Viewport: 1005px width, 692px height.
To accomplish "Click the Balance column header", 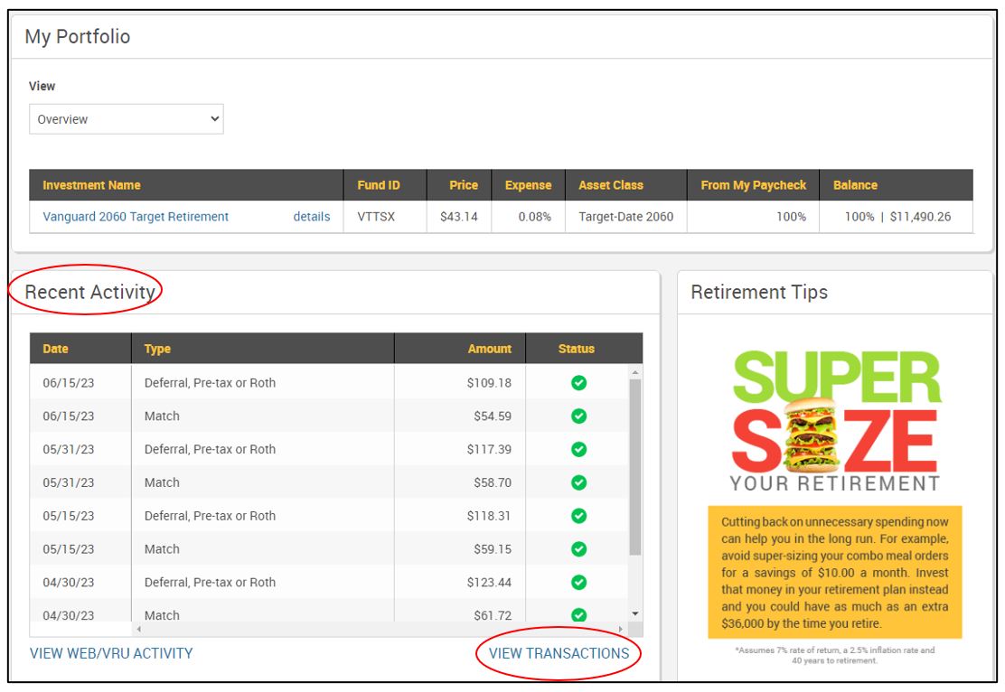I will click(x=855, y=185).
